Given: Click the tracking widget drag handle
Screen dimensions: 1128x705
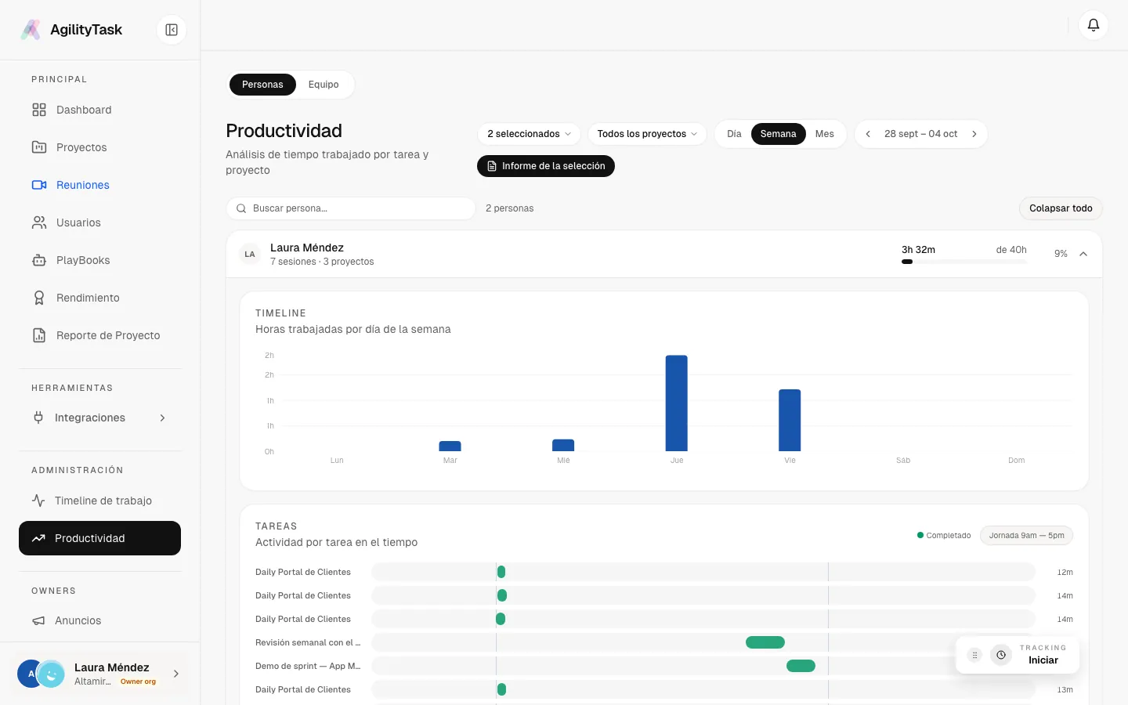Looking at the screenshot, I should 974,655.
